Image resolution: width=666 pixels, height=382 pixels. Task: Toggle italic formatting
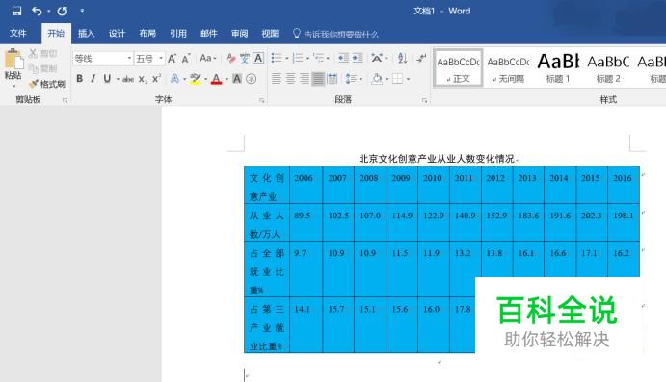click(x=93, y=79)
